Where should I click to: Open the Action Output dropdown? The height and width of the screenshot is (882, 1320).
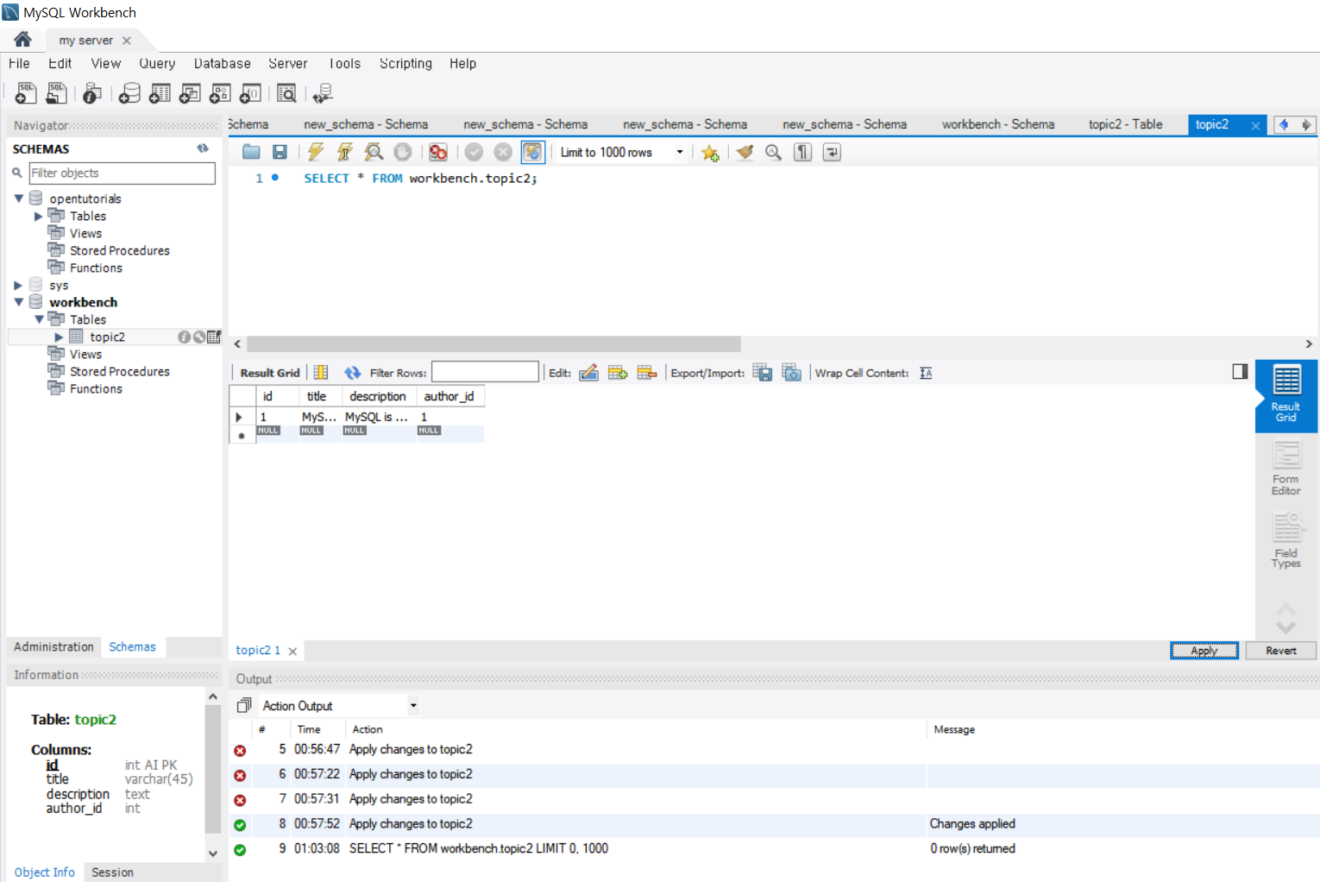pos(413,705)
